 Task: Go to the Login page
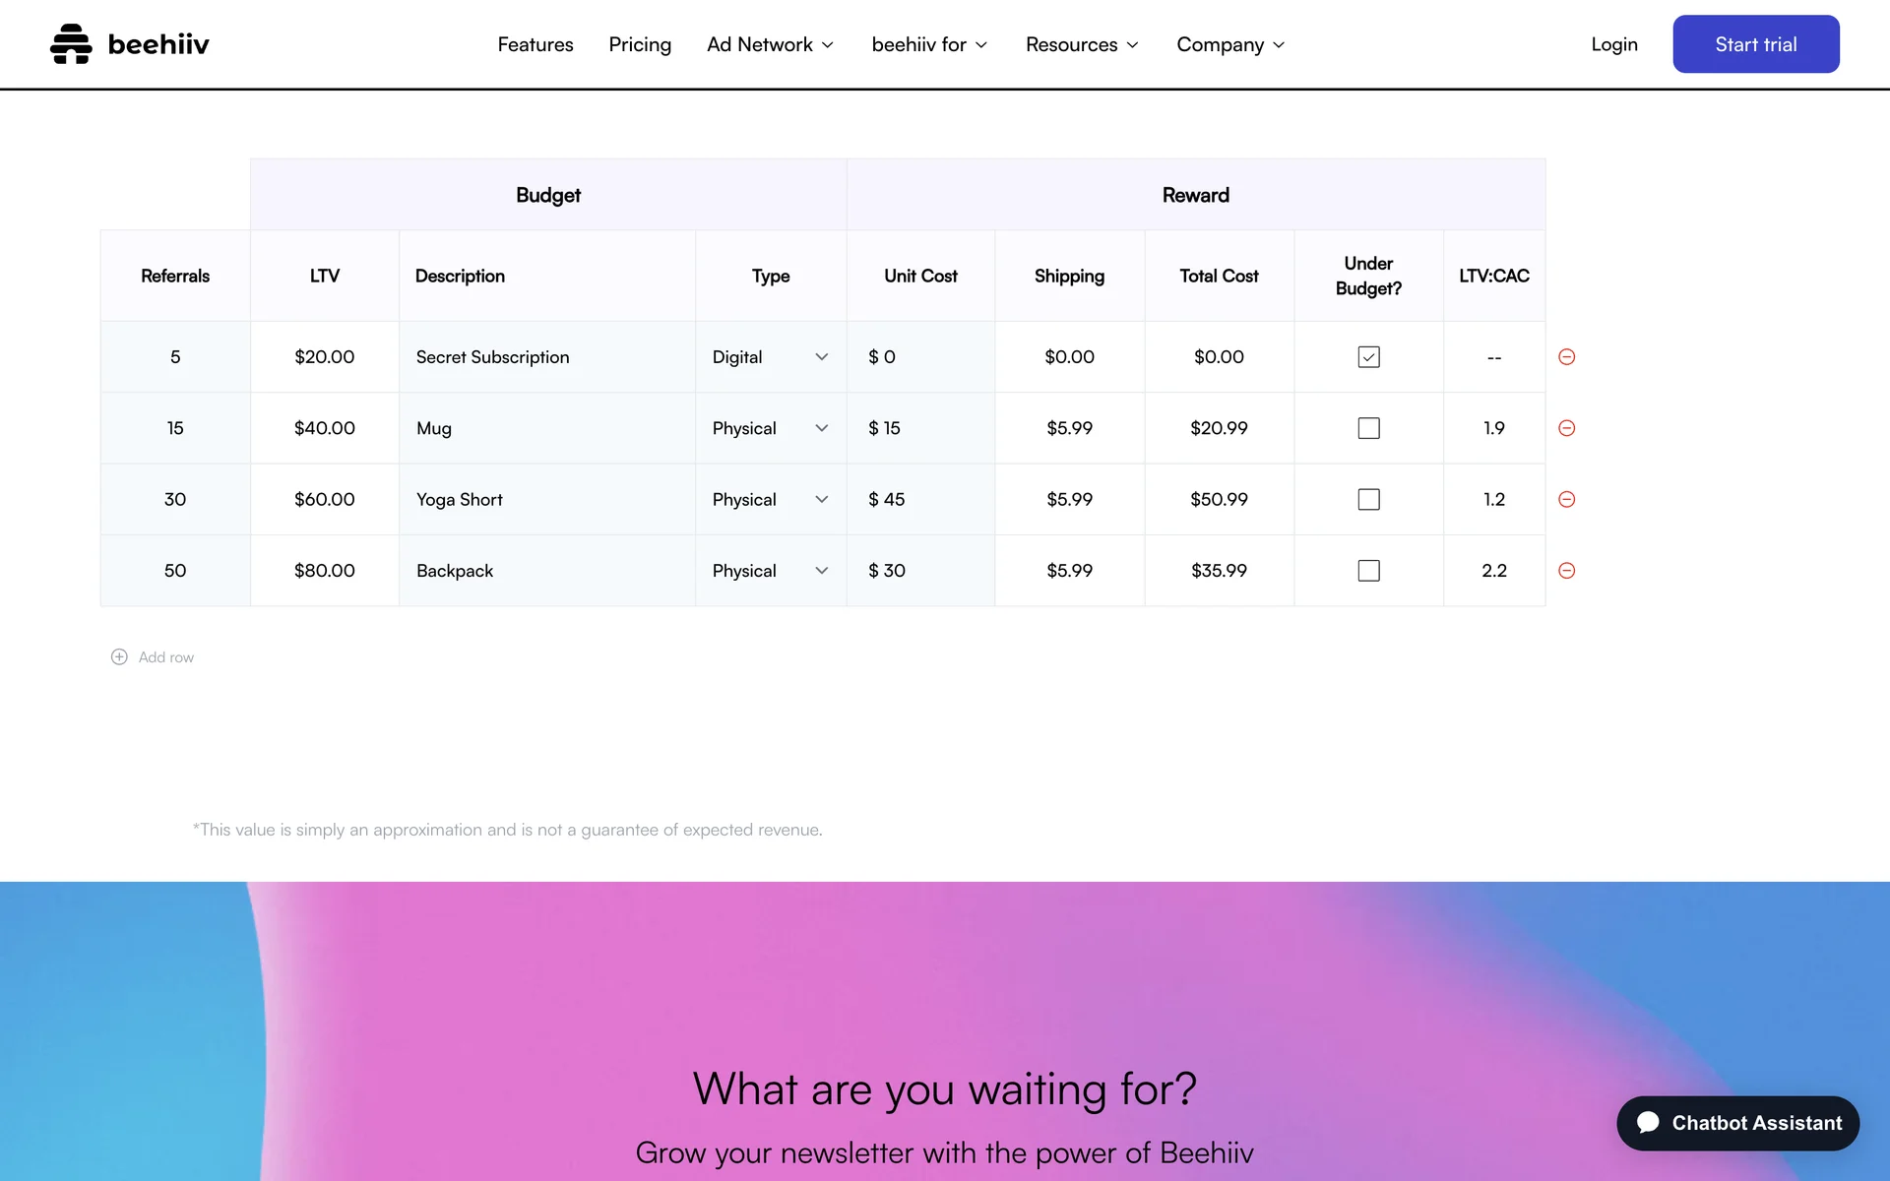[x=1613, y=44]
